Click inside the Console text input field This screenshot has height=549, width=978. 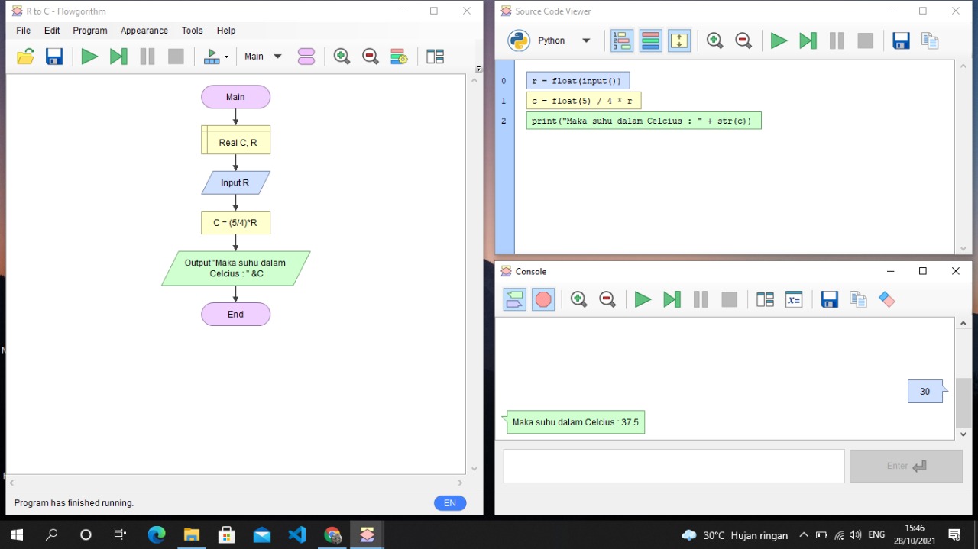pos(672,466)
